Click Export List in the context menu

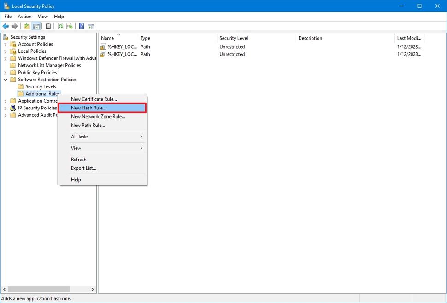tap(83, 168)
